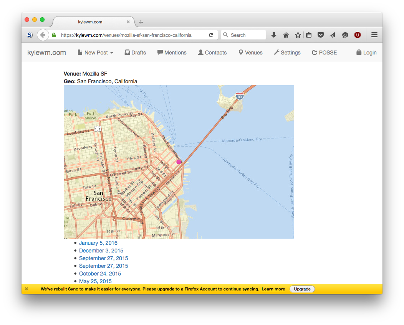
Task: Click the I-80 highway shield on map
Action: pos(240,96)
